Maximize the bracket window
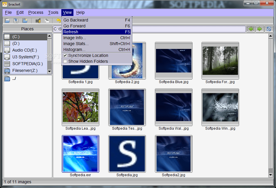 256,3
